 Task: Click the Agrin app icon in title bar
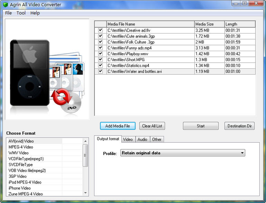pyautogui.click(x=6, y=4)
